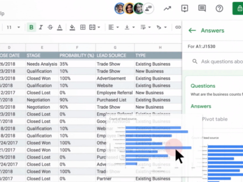This screenshot has width=243, height=182.
Task: Expand the merge cells dropdown arrow
Action: 99,27
